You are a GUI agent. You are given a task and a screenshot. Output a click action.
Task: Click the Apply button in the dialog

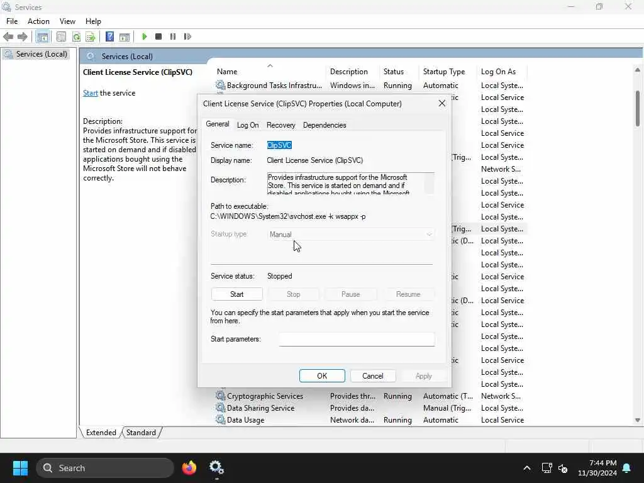423,376
